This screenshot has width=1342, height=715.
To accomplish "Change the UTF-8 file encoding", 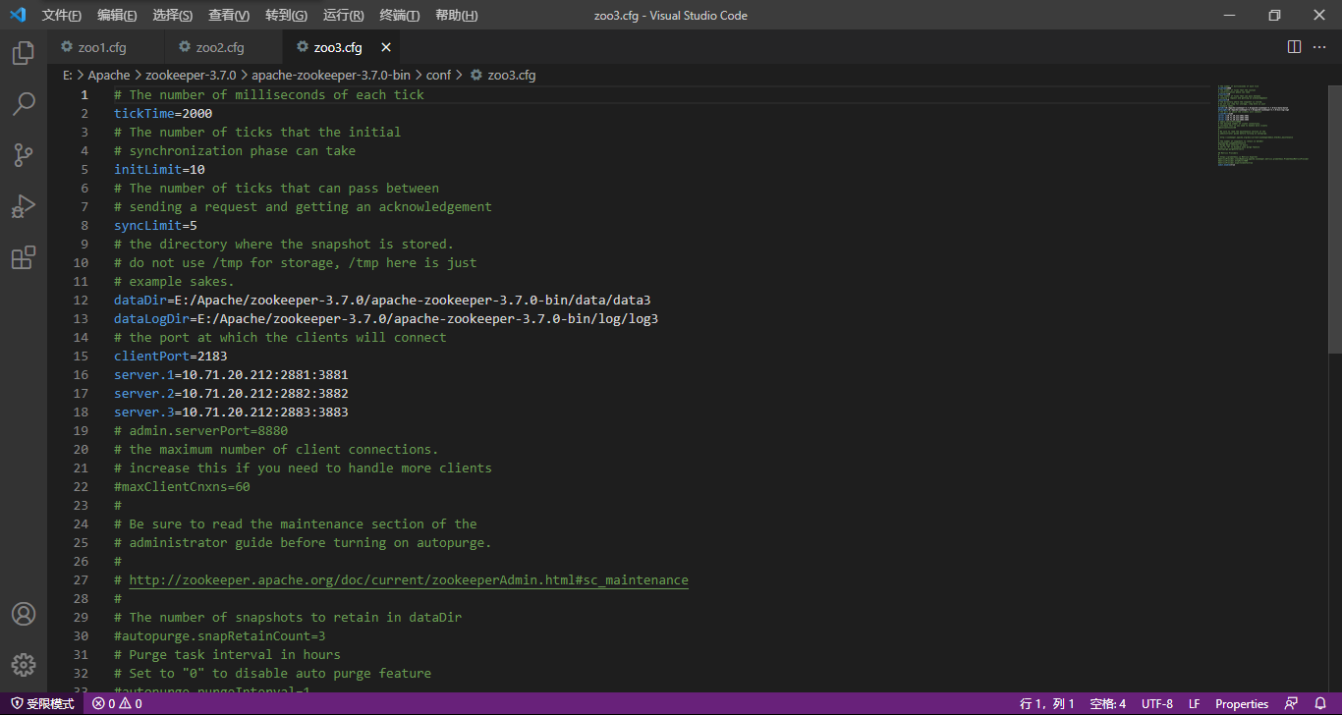I will [1156, 704].
